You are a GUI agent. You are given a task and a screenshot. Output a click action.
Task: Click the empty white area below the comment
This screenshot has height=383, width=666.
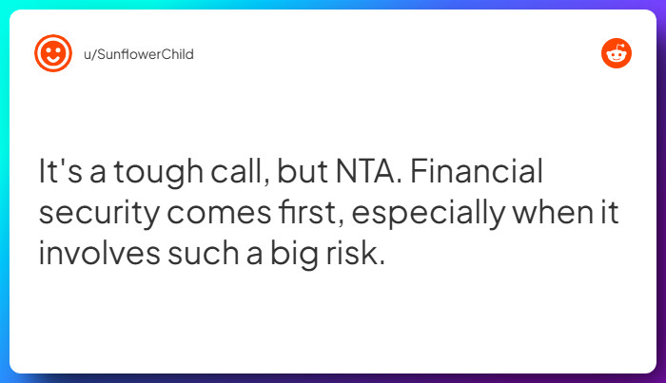tap(333, 323)
